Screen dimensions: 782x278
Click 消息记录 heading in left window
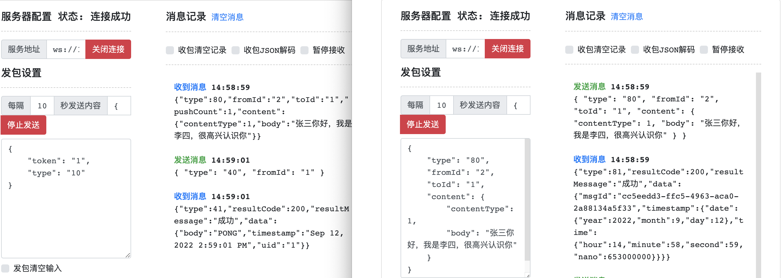click(x=186, y=17)
